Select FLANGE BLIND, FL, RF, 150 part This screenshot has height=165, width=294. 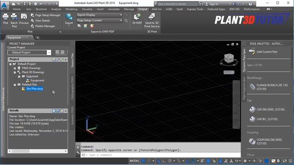coord(269,87)
